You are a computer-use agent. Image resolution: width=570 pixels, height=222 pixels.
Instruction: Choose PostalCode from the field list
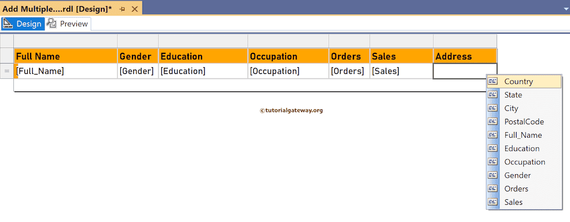[524, 122]
